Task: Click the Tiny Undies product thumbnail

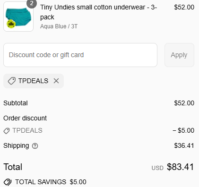Action: tap(18, 17)
